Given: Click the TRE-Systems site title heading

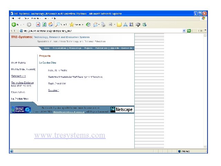Looking at the screenshot, I should pyautogui.click(x=22, y=37).
